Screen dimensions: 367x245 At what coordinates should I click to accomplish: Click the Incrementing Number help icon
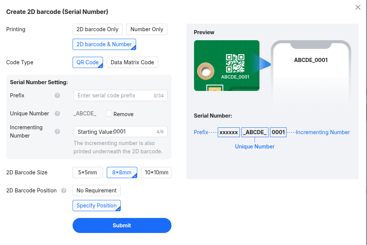coord(57,132)
